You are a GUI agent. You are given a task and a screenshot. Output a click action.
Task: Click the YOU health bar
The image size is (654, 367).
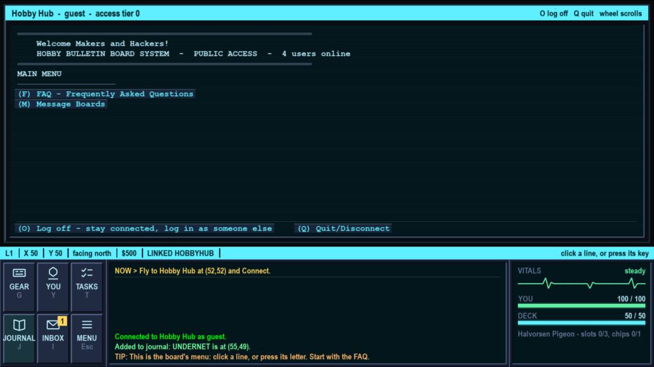point(581,306)
